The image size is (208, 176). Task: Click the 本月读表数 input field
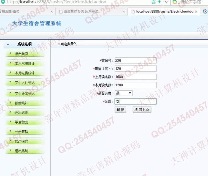[136, 85]
